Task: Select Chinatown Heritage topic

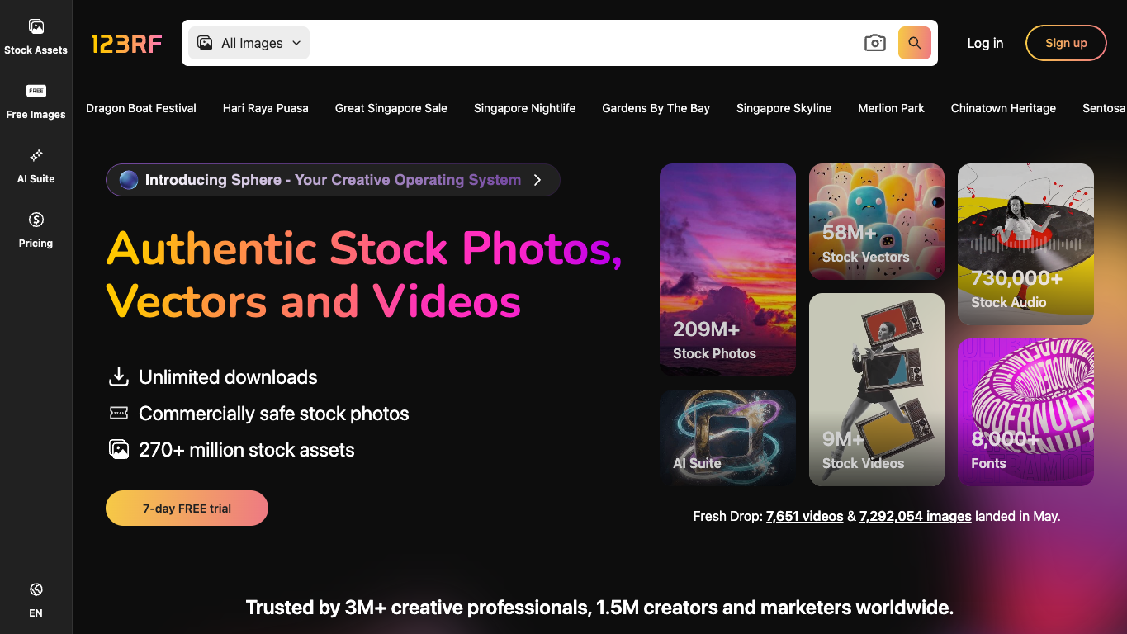Action: (1003, 108)
